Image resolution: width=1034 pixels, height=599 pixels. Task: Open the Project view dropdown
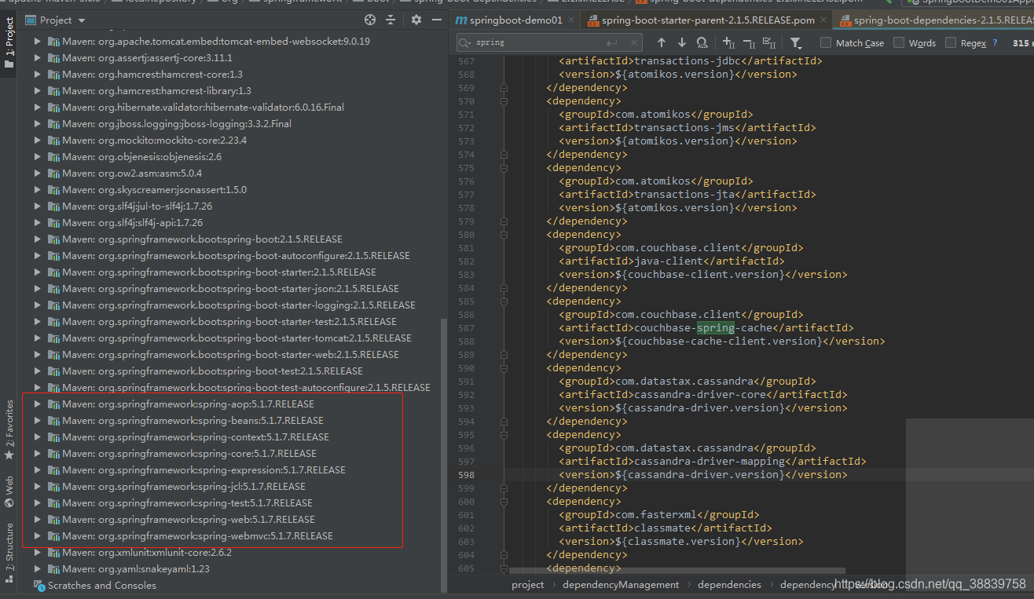tap(82, 20)
